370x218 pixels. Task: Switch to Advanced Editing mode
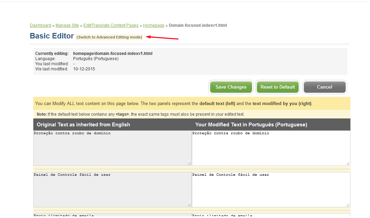coord(109,37)
